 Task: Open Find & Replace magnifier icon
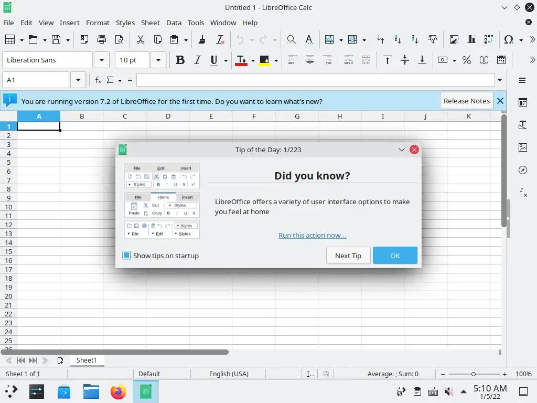pos(291,39)
